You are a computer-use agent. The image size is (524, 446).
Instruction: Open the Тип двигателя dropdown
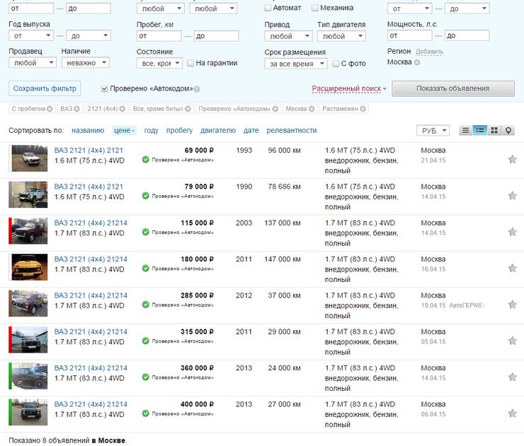point(341,36)
